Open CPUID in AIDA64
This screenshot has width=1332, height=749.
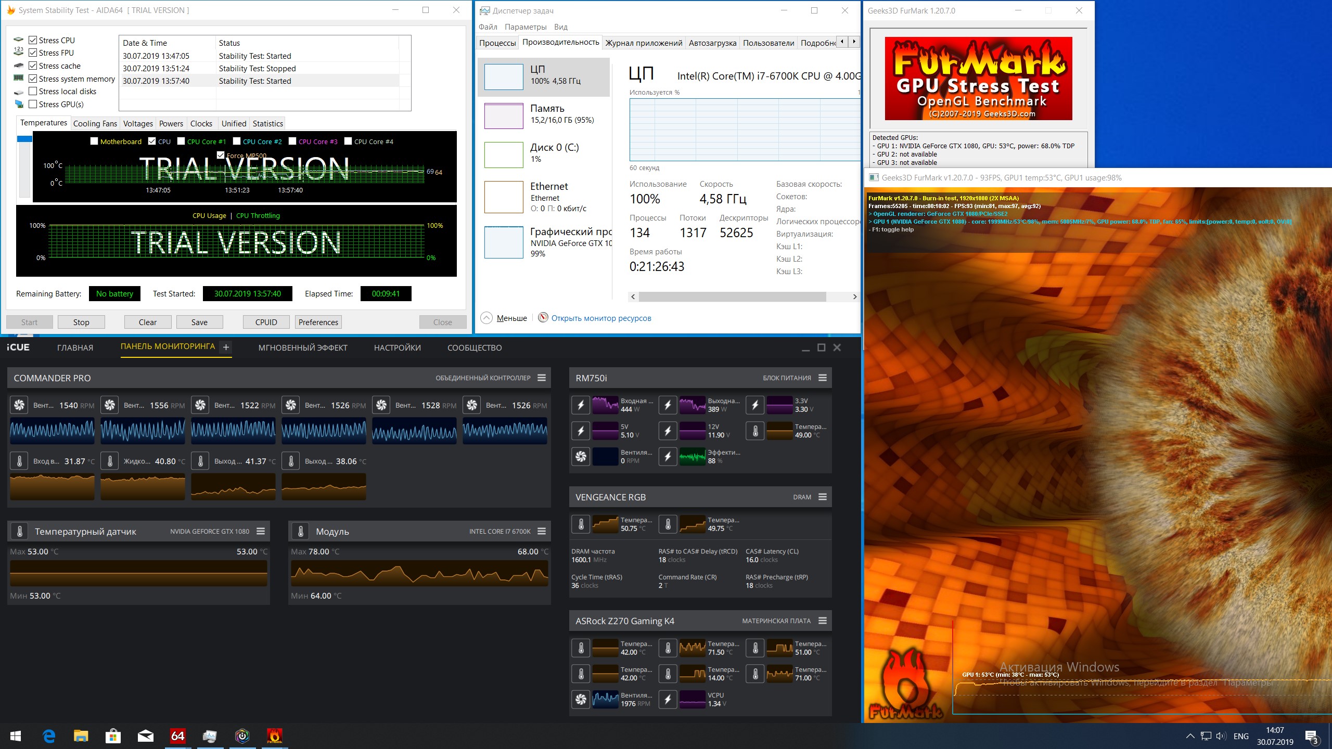tap(266, 322)
